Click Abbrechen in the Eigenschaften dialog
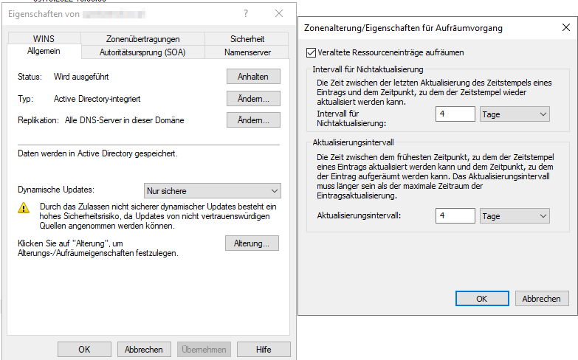Viewport: 578px width, 360px height. (144, 350)
